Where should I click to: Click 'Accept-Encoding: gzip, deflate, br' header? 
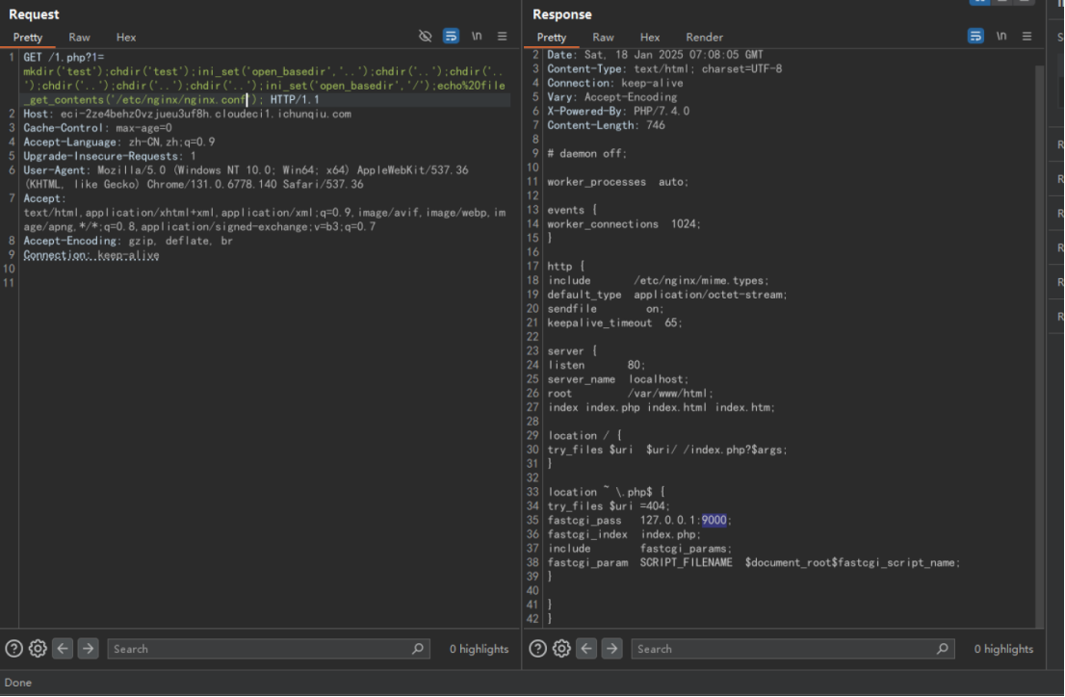128,241
